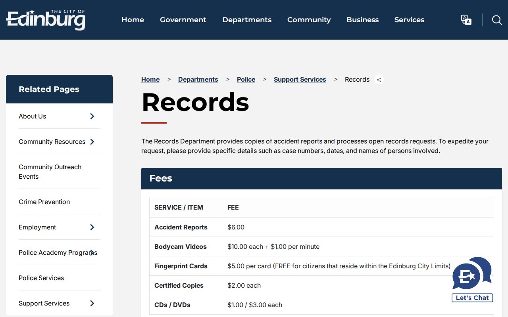Viewport: 508px width, 317px height.
Task: Open Support Services breadcrumb link
Action: click(300, 80)
